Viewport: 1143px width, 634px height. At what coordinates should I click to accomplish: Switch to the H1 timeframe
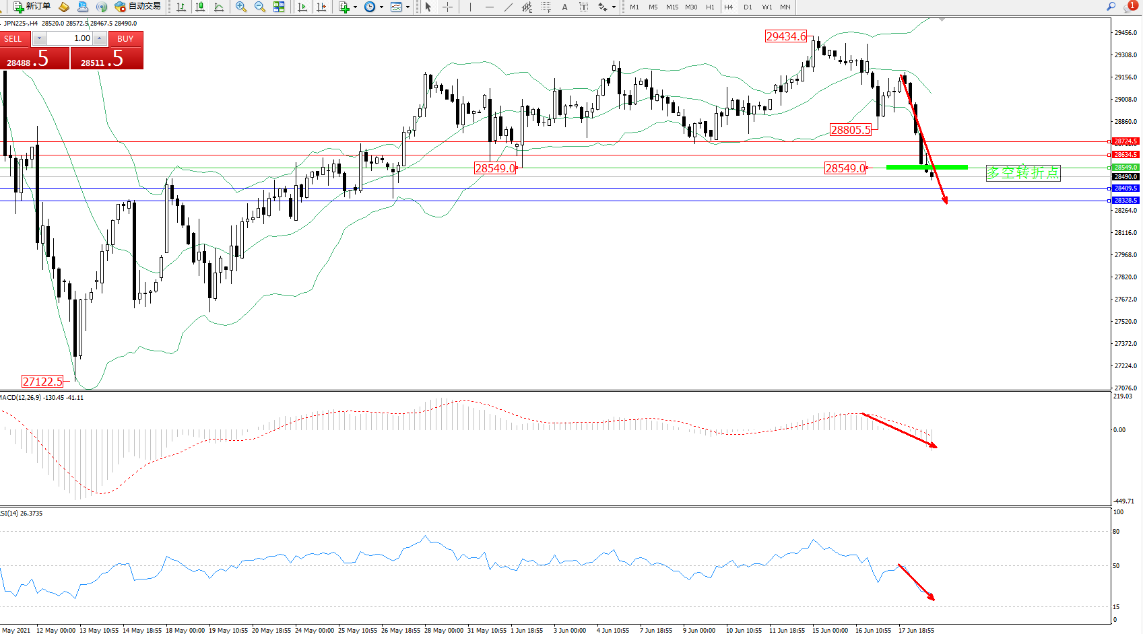(x=710, y=7)
